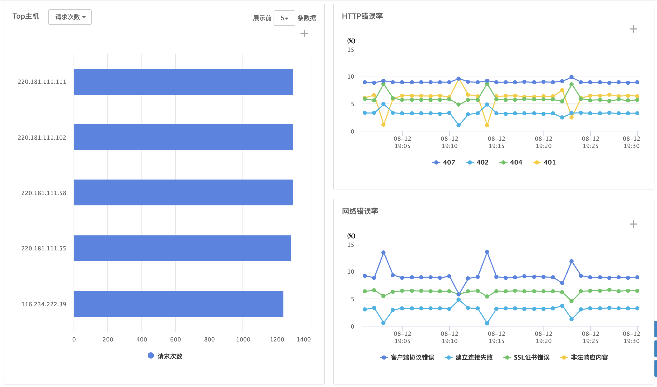Toggle the 402 legend series
The height and width of the screenshot is (387, 657).
tap(477, 162)
